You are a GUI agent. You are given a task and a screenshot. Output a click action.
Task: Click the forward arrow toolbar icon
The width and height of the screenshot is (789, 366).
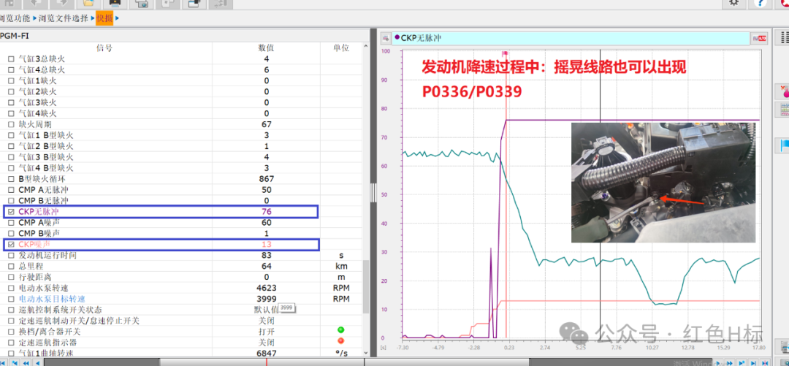62,4
